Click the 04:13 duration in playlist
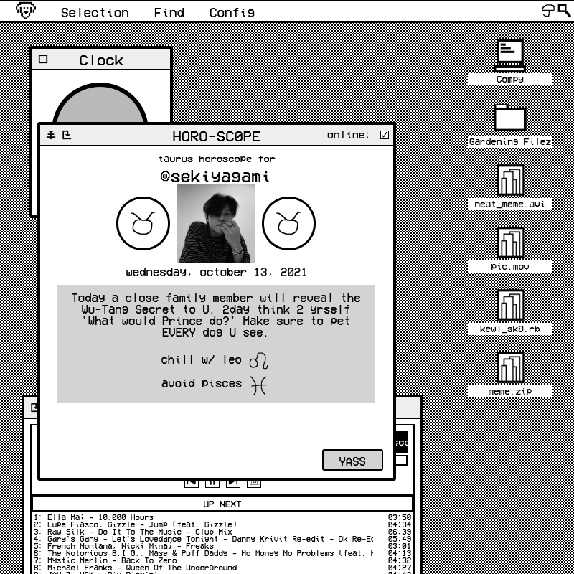 [x=400, y=553]
